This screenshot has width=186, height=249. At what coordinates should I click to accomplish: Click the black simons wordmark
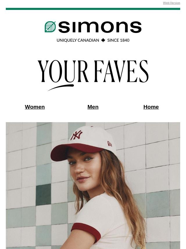(100, 27)
